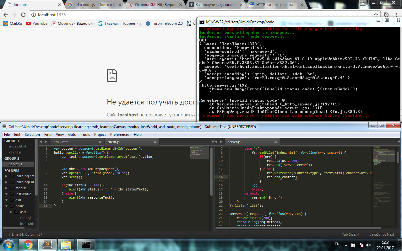Open the Turon Telecom 2.0 bookmark

tap(164, 24)
